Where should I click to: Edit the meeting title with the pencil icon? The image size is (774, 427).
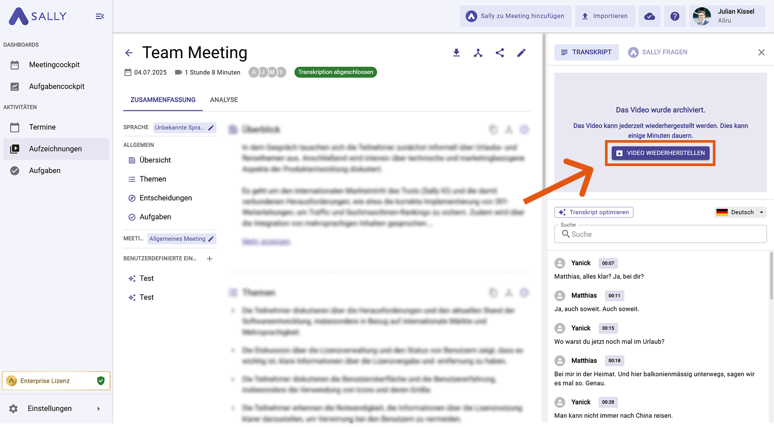522,53
